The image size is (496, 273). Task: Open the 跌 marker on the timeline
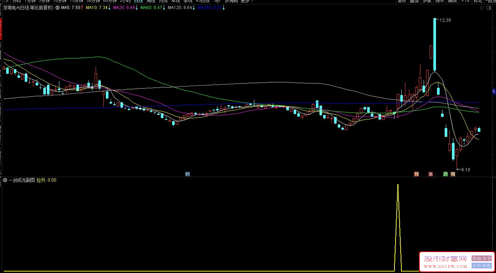pyautogui.click(x=445, y=174)
